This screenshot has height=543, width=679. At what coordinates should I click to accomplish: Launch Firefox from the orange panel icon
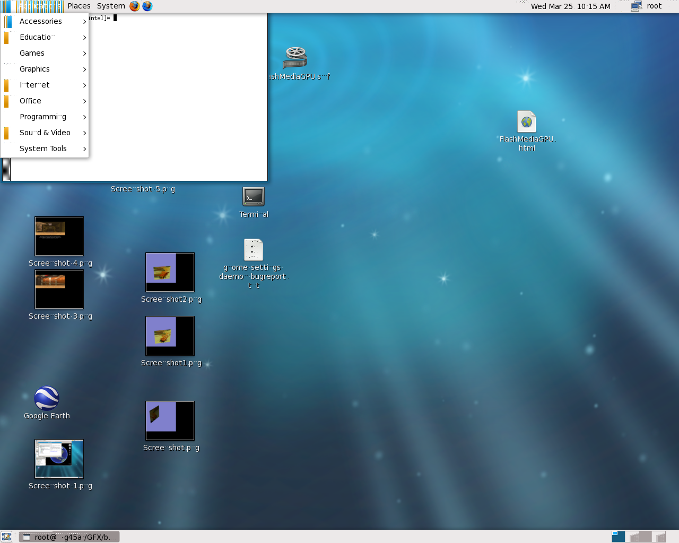click(135, 6)
